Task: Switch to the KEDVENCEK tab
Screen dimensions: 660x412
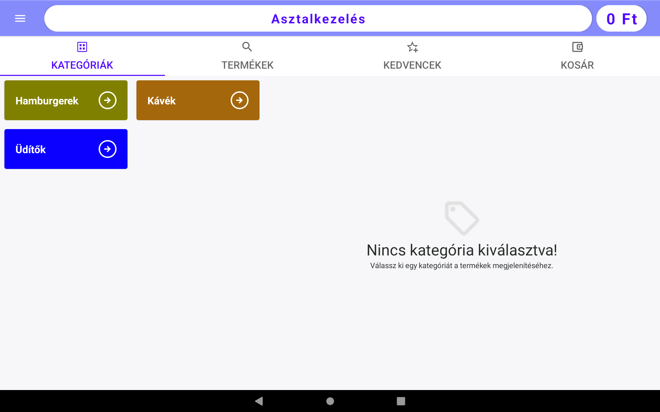Action: coord(412,65)
